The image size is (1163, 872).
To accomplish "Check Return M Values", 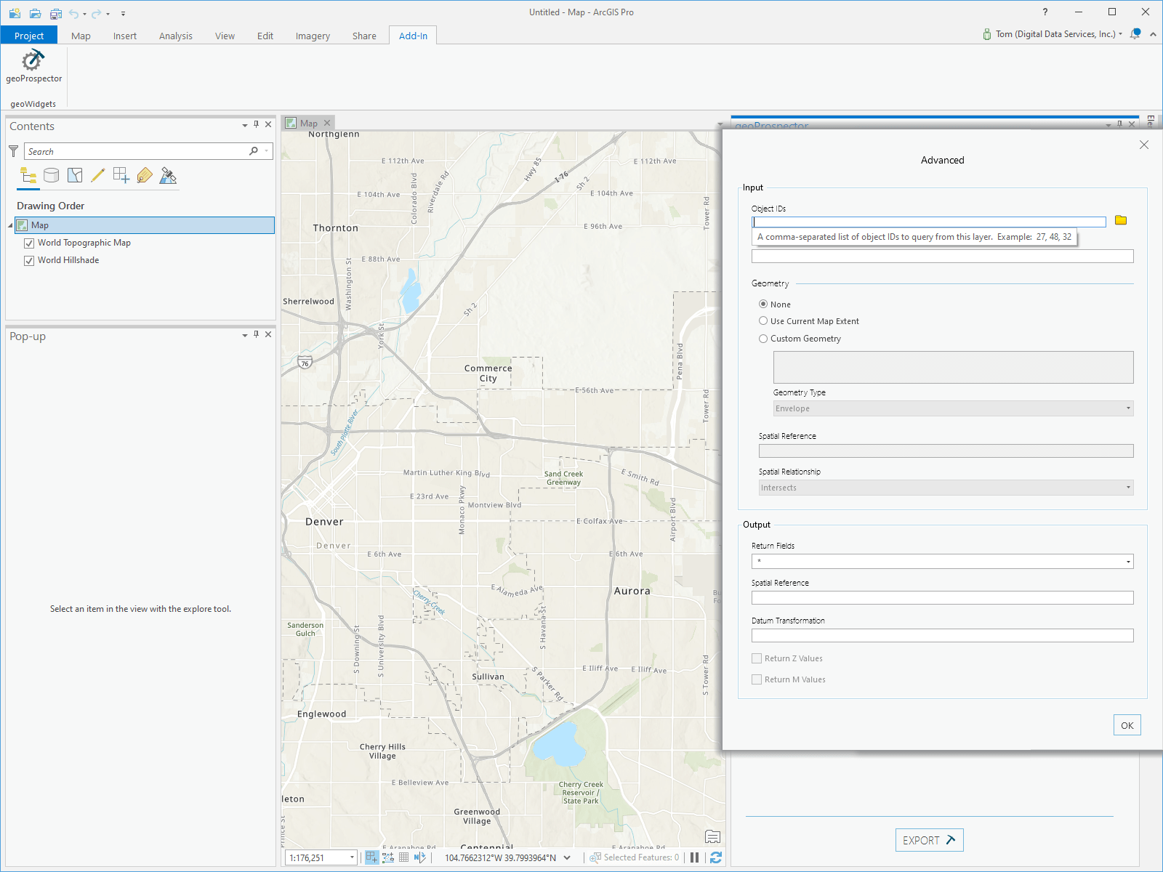I will 757,679.
